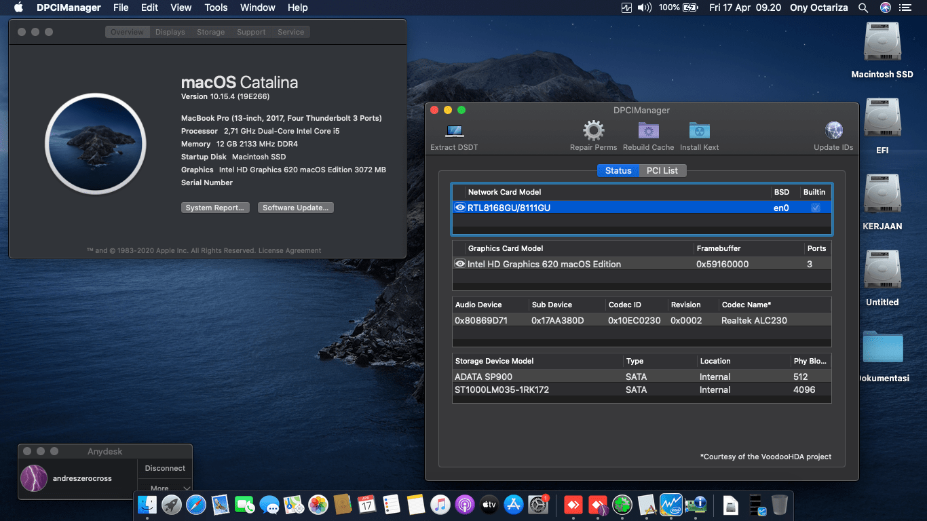Select the Update IDs globe icon

pos(833,130)
